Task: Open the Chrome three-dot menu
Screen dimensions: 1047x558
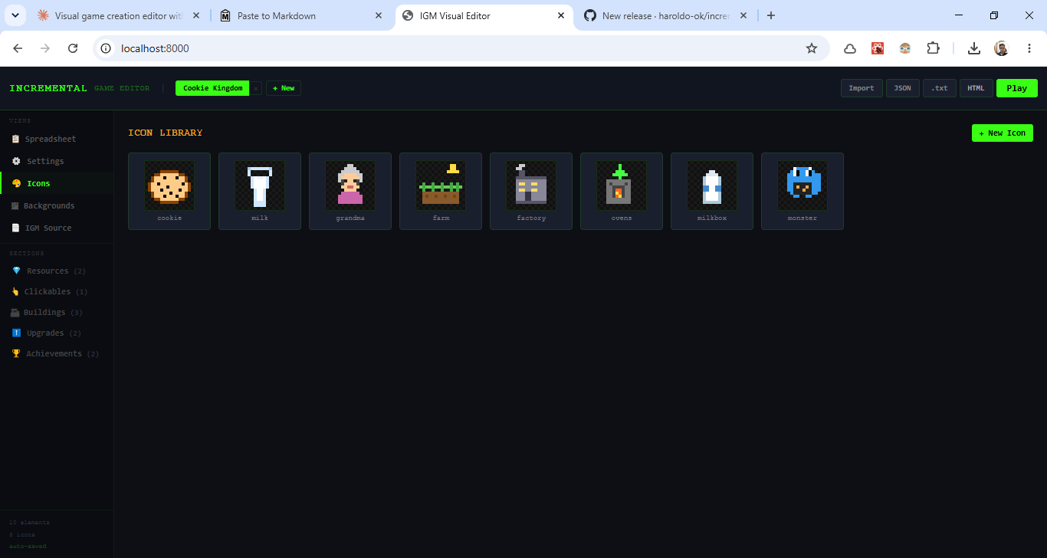Action: coord(1029,48)
